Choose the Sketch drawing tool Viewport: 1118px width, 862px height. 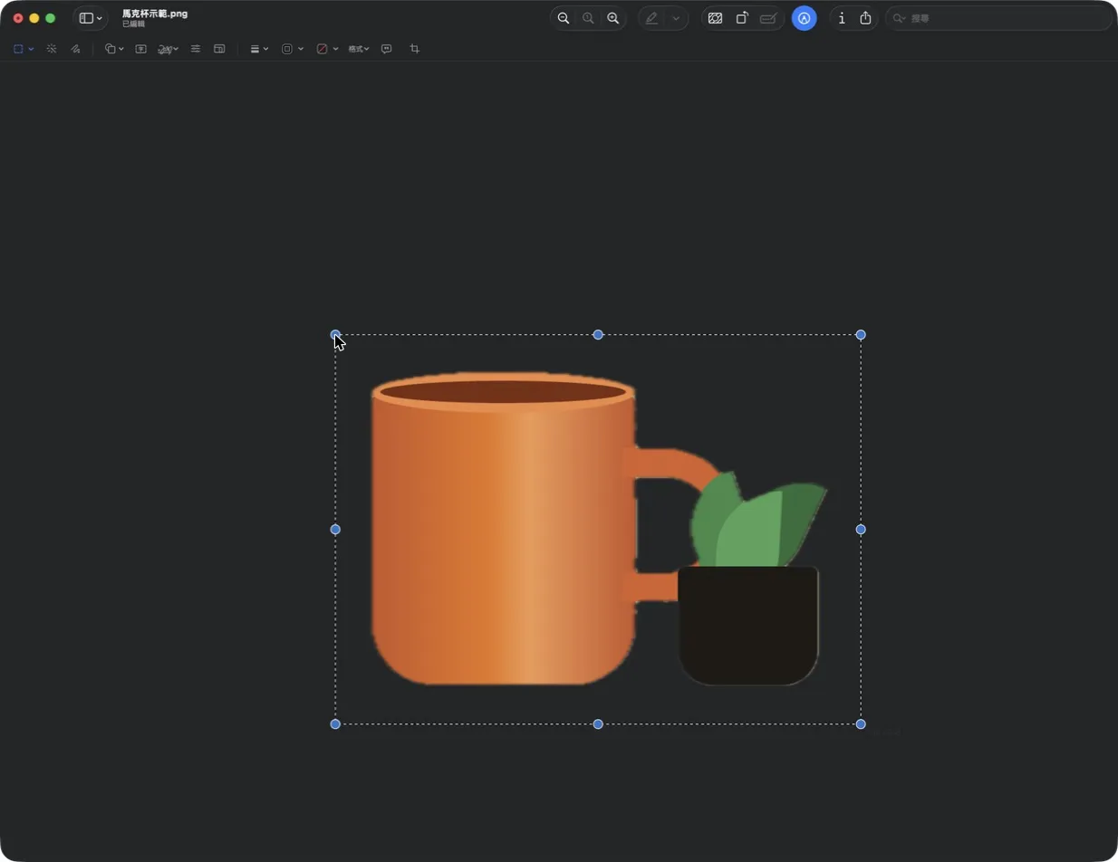tap(75, 49)
